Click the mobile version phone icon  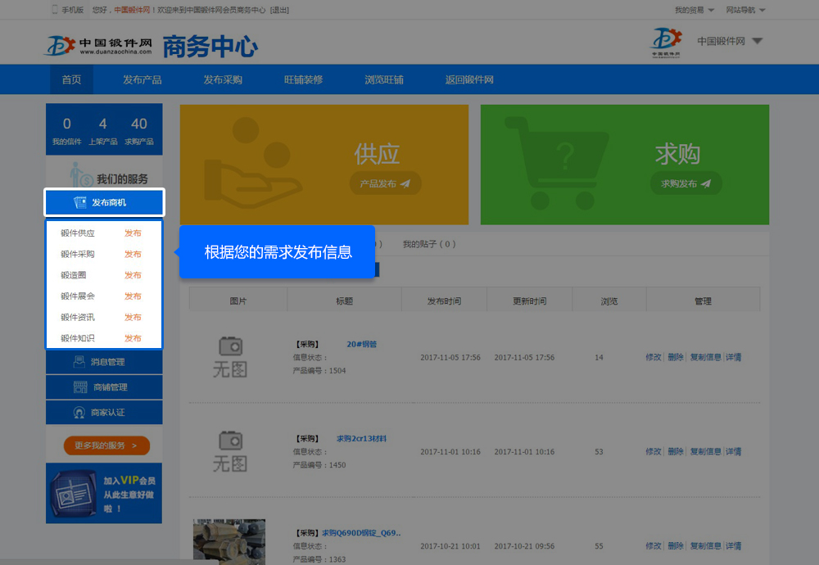click(55, 10)
